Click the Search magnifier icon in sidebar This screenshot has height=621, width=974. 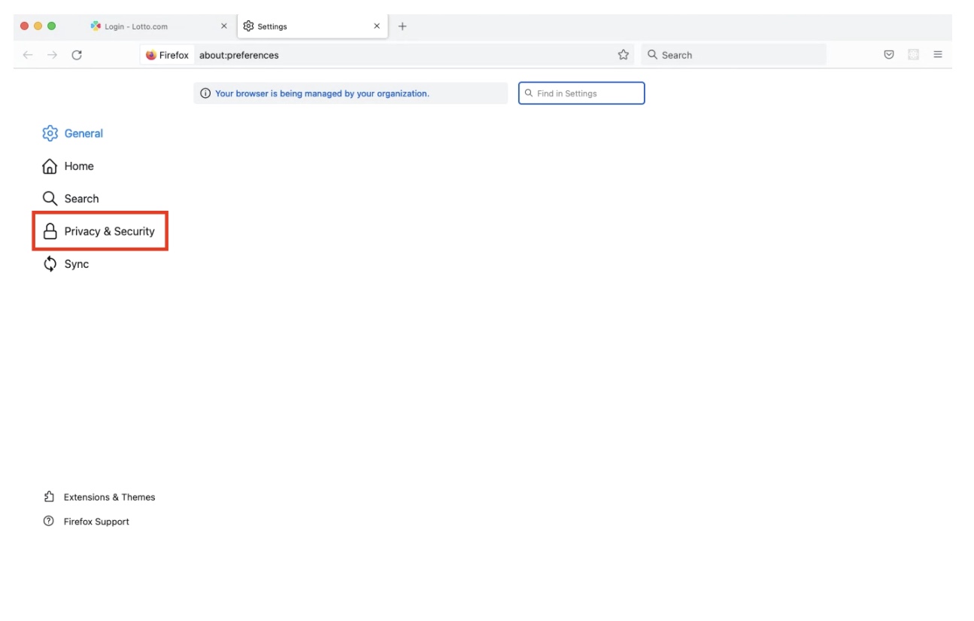[x=50, y=199]
